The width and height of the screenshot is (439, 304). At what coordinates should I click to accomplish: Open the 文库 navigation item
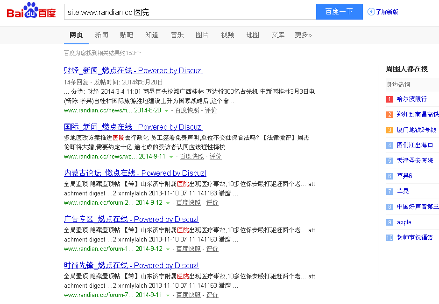[278, 35]
